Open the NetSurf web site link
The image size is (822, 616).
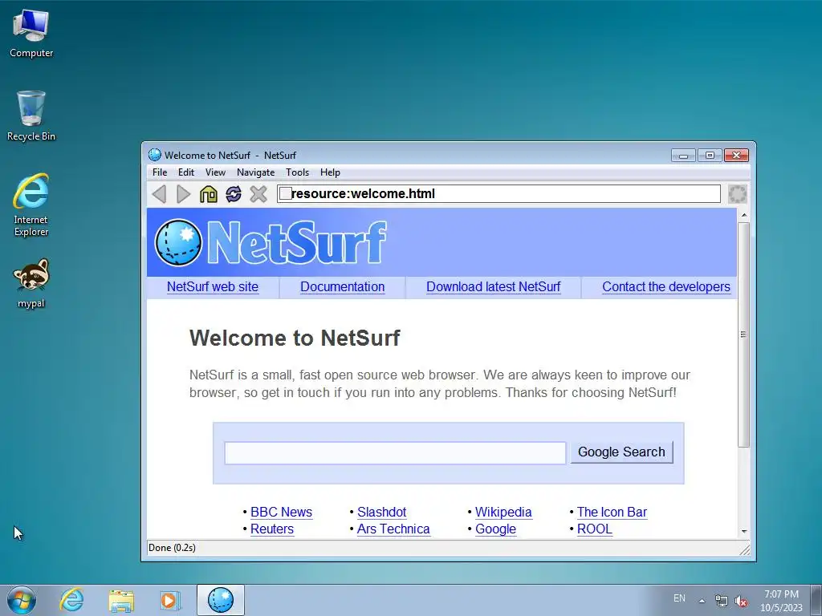click(x=212, y=287)
